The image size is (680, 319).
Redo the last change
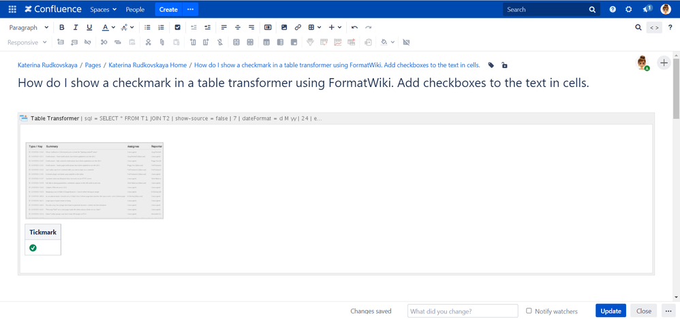(368, 27)
